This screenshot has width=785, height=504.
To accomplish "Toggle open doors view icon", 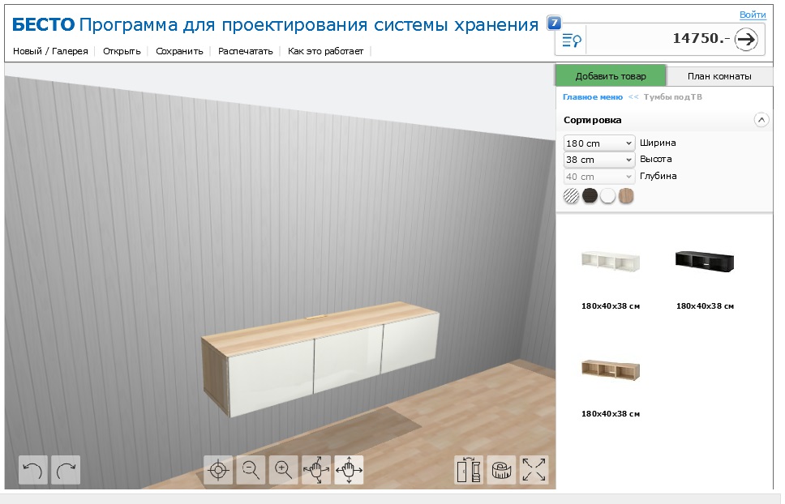I will coord(469,470).
